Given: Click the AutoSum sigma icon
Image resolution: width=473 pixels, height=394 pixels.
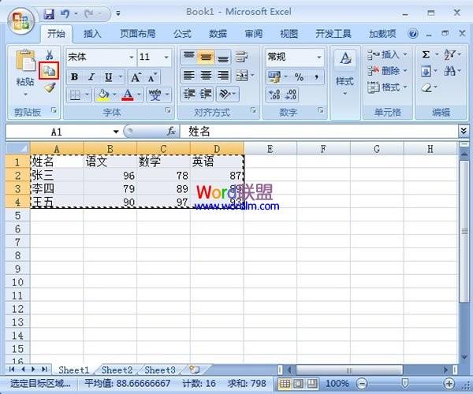Looking at the screenshot, I should [x=426, y=55].
